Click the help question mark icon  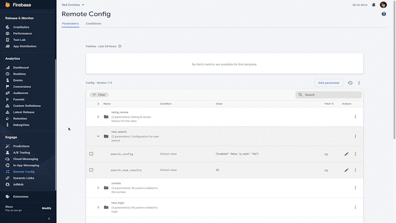(x=384, y=14)
